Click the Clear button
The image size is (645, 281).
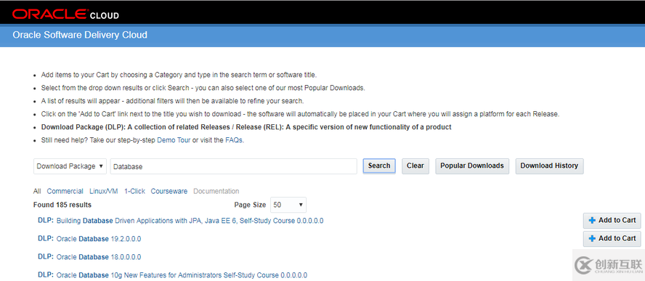pos(415,166)
